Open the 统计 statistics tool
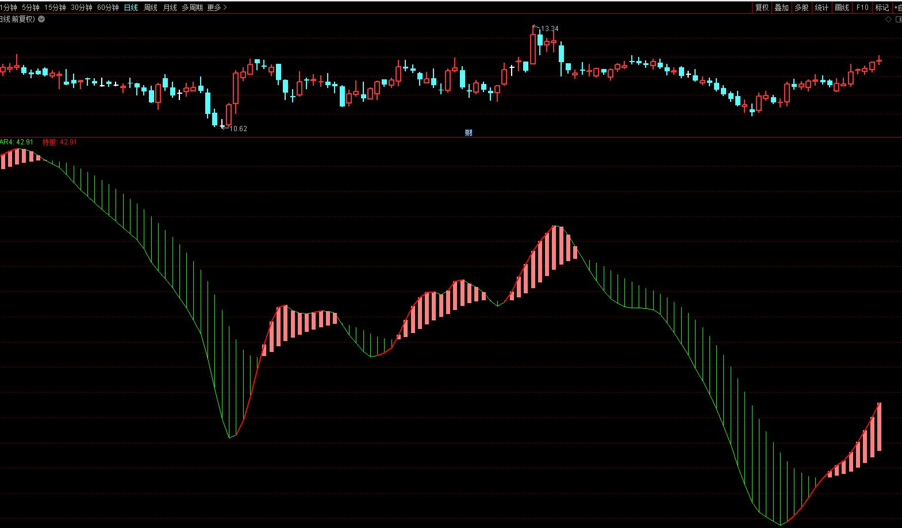Image resolution: width=902 pixels, height=528 pixels. coord(822,7)
